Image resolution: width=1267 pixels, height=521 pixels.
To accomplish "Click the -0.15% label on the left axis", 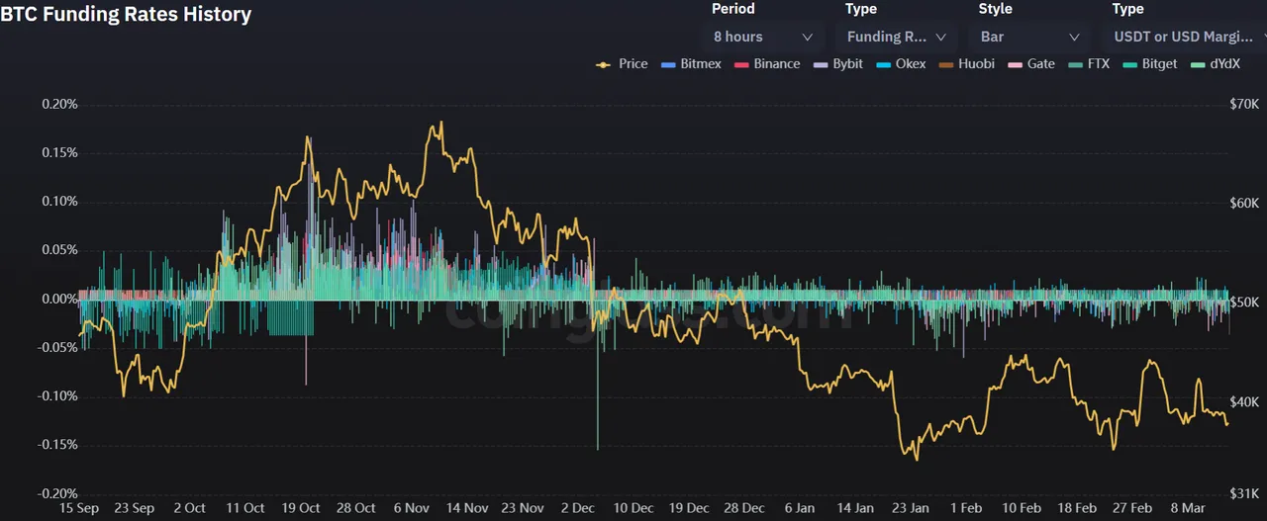I will [x=57, y=445].
